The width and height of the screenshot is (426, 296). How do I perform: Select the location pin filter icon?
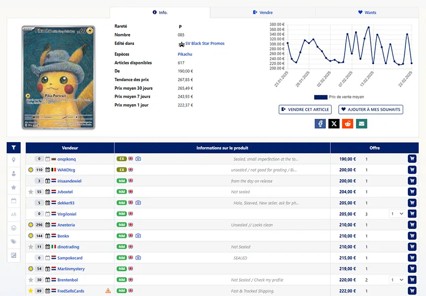click(14, 160)
